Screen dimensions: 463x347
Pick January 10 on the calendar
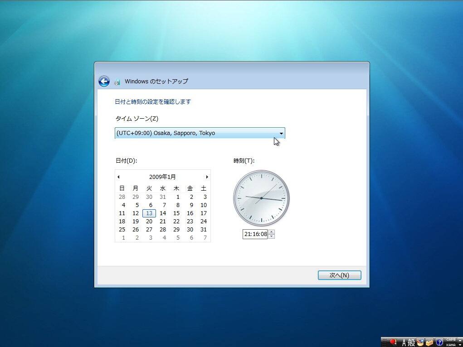204,205
